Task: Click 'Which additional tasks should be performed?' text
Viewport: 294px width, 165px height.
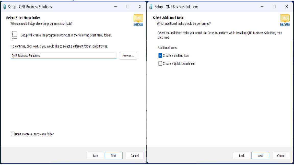Action: pos(184,23)
